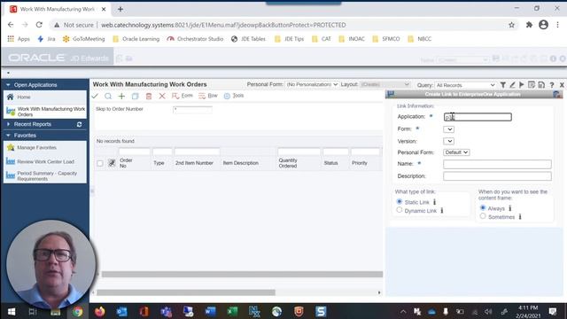Click the Select checkmark toolbar icon
567x319 pixels.
tap(95, 97)
